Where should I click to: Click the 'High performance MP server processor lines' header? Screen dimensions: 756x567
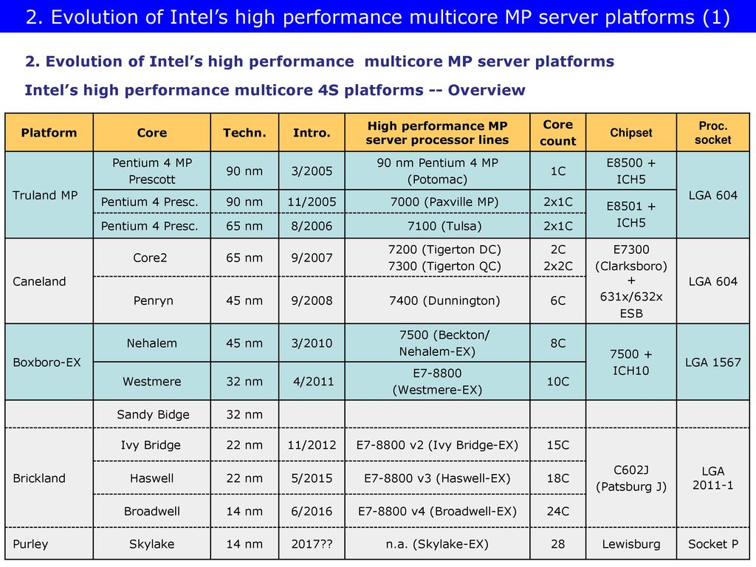437,133
